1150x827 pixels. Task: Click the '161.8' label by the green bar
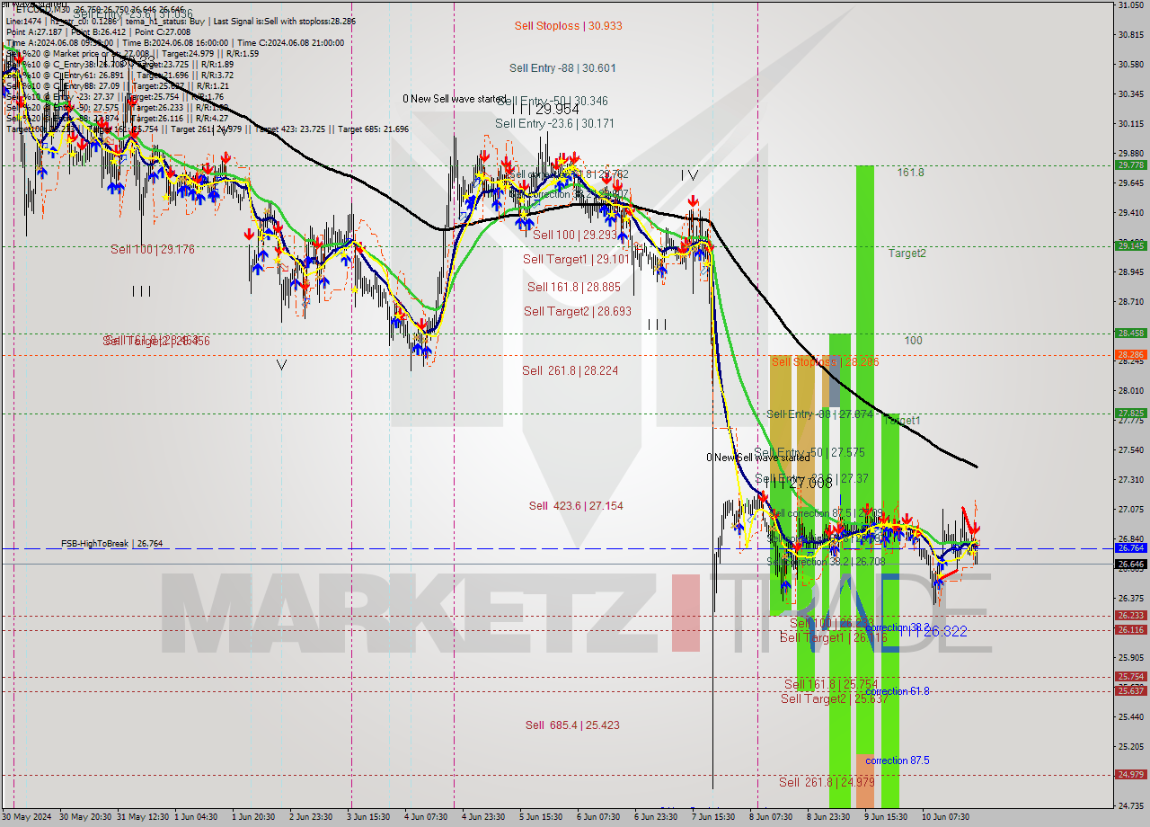click(910, 172)
